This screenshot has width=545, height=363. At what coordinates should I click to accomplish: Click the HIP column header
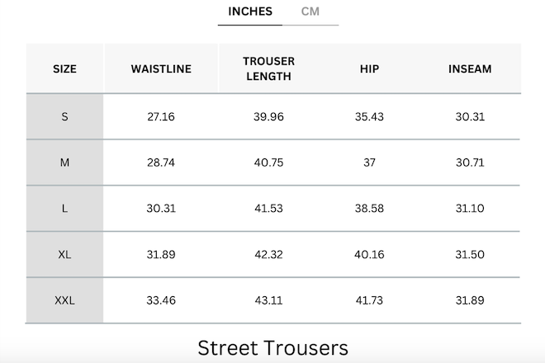click(x=369, y=68)
